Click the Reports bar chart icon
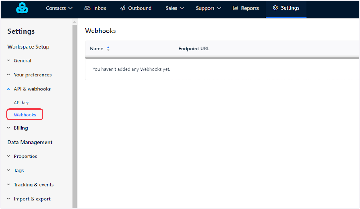Screen dimensions: 360x209 [x=235, y=8]
